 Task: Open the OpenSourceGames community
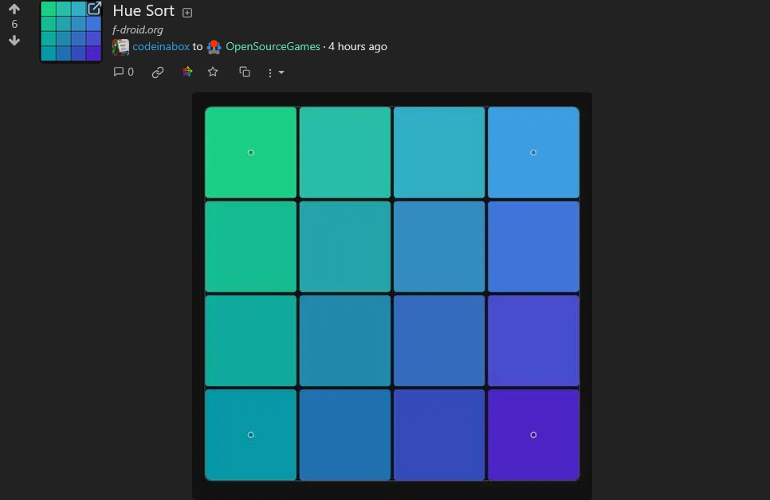273,47
